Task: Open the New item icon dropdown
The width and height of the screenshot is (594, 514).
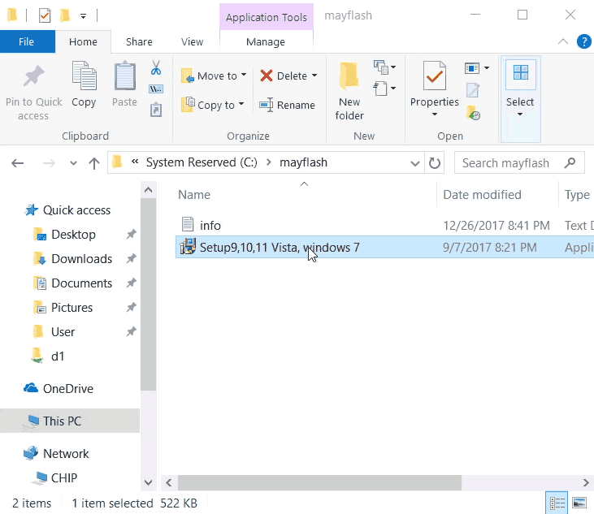Action: 385,67
